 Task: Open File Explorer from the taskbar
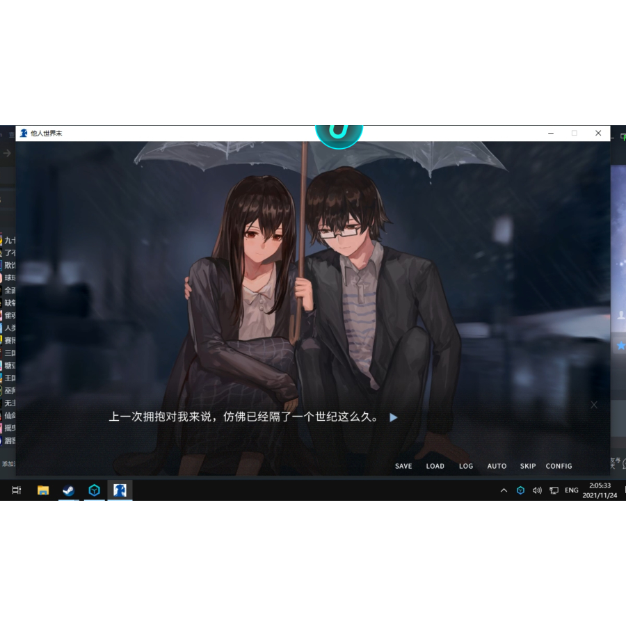[42, 490]
